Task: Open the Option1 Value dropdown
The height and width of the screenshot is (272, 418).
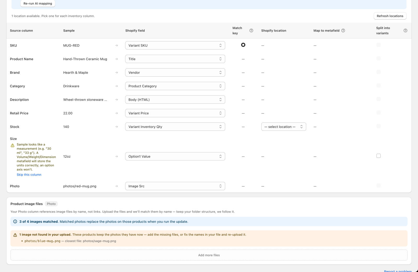Action: [175, 156]
